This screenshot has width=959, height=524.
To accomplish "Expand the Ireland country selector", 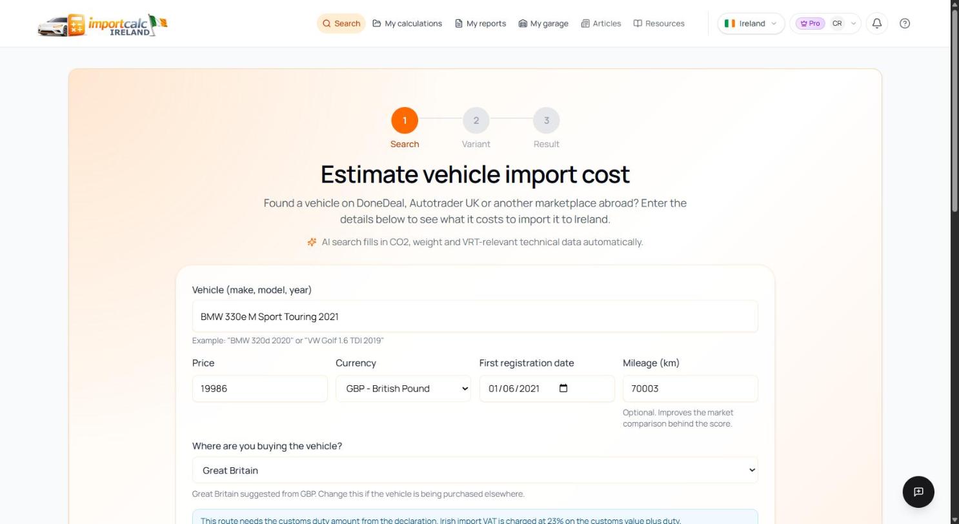I will click(751, 23).
